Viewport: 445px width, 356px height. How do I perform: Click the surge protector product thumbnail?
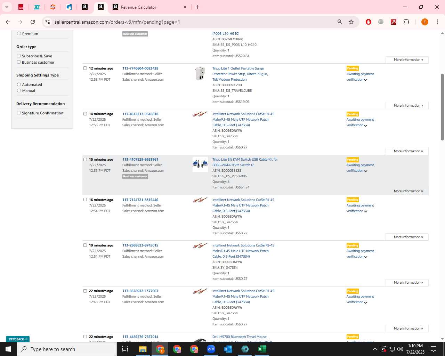(200, 73)
